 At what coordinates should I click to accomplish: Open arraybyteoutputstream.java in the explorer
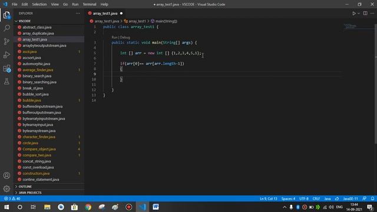point(44,45)
